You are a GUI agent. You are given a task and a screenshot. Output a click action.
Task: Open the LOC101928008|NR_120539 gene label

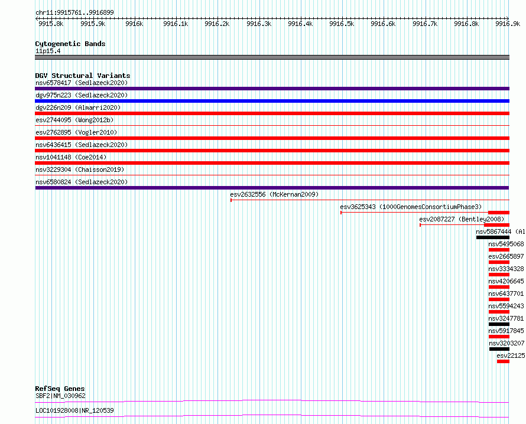tap(74, 410)
